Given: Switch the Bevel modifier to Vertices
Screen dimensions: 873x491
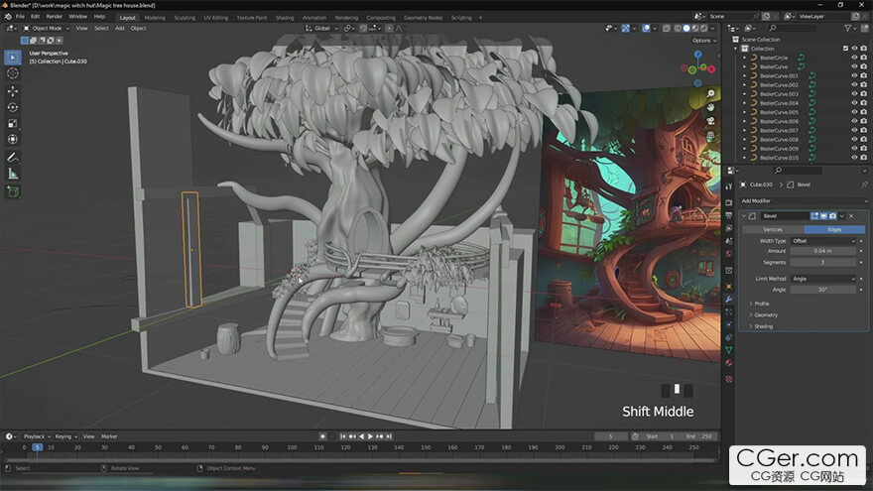Looking at the screenshot, I should point(772,229).
